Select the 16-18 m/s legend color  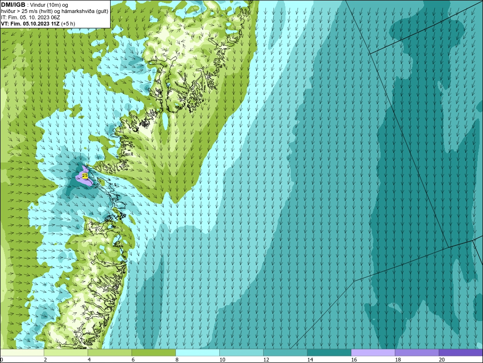(373, 352)
